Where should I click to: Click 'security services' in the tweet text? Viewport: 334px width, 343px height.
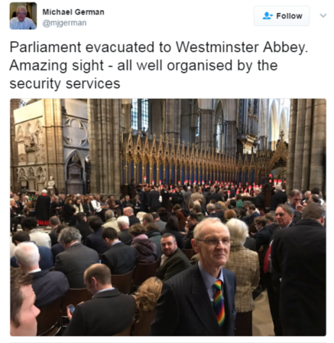click(65, 84)
